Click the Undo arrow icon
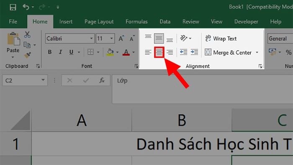 (26, 7)
